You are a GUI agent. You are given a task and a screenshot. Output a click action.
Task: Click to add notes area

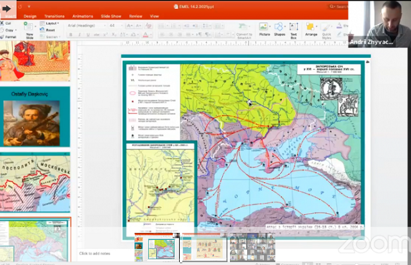coord(94,253)
